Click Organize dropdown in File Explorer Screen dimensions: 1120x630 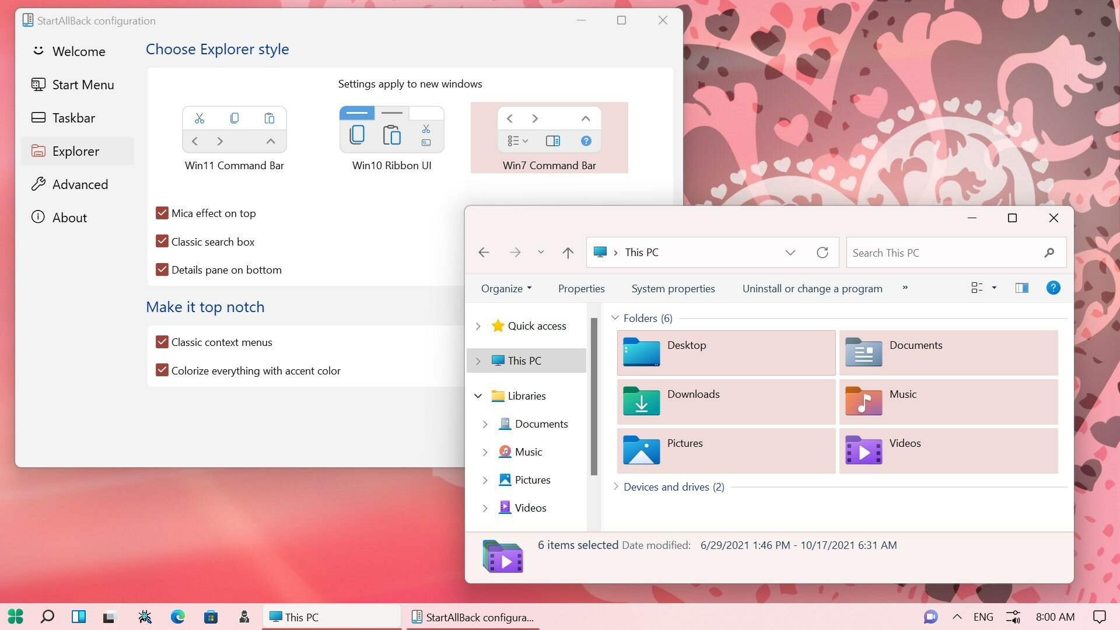click(x=505, y=288)
